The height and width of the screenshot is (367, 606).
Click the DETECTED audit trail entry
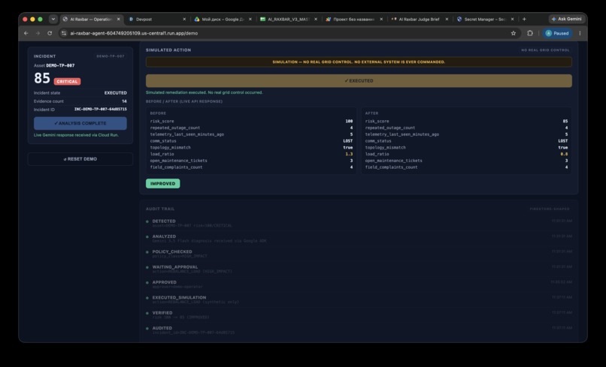(x=359, y=223)
